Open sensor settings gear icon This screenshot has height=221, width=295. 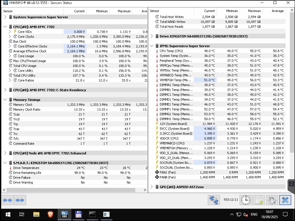coord(272,200)
